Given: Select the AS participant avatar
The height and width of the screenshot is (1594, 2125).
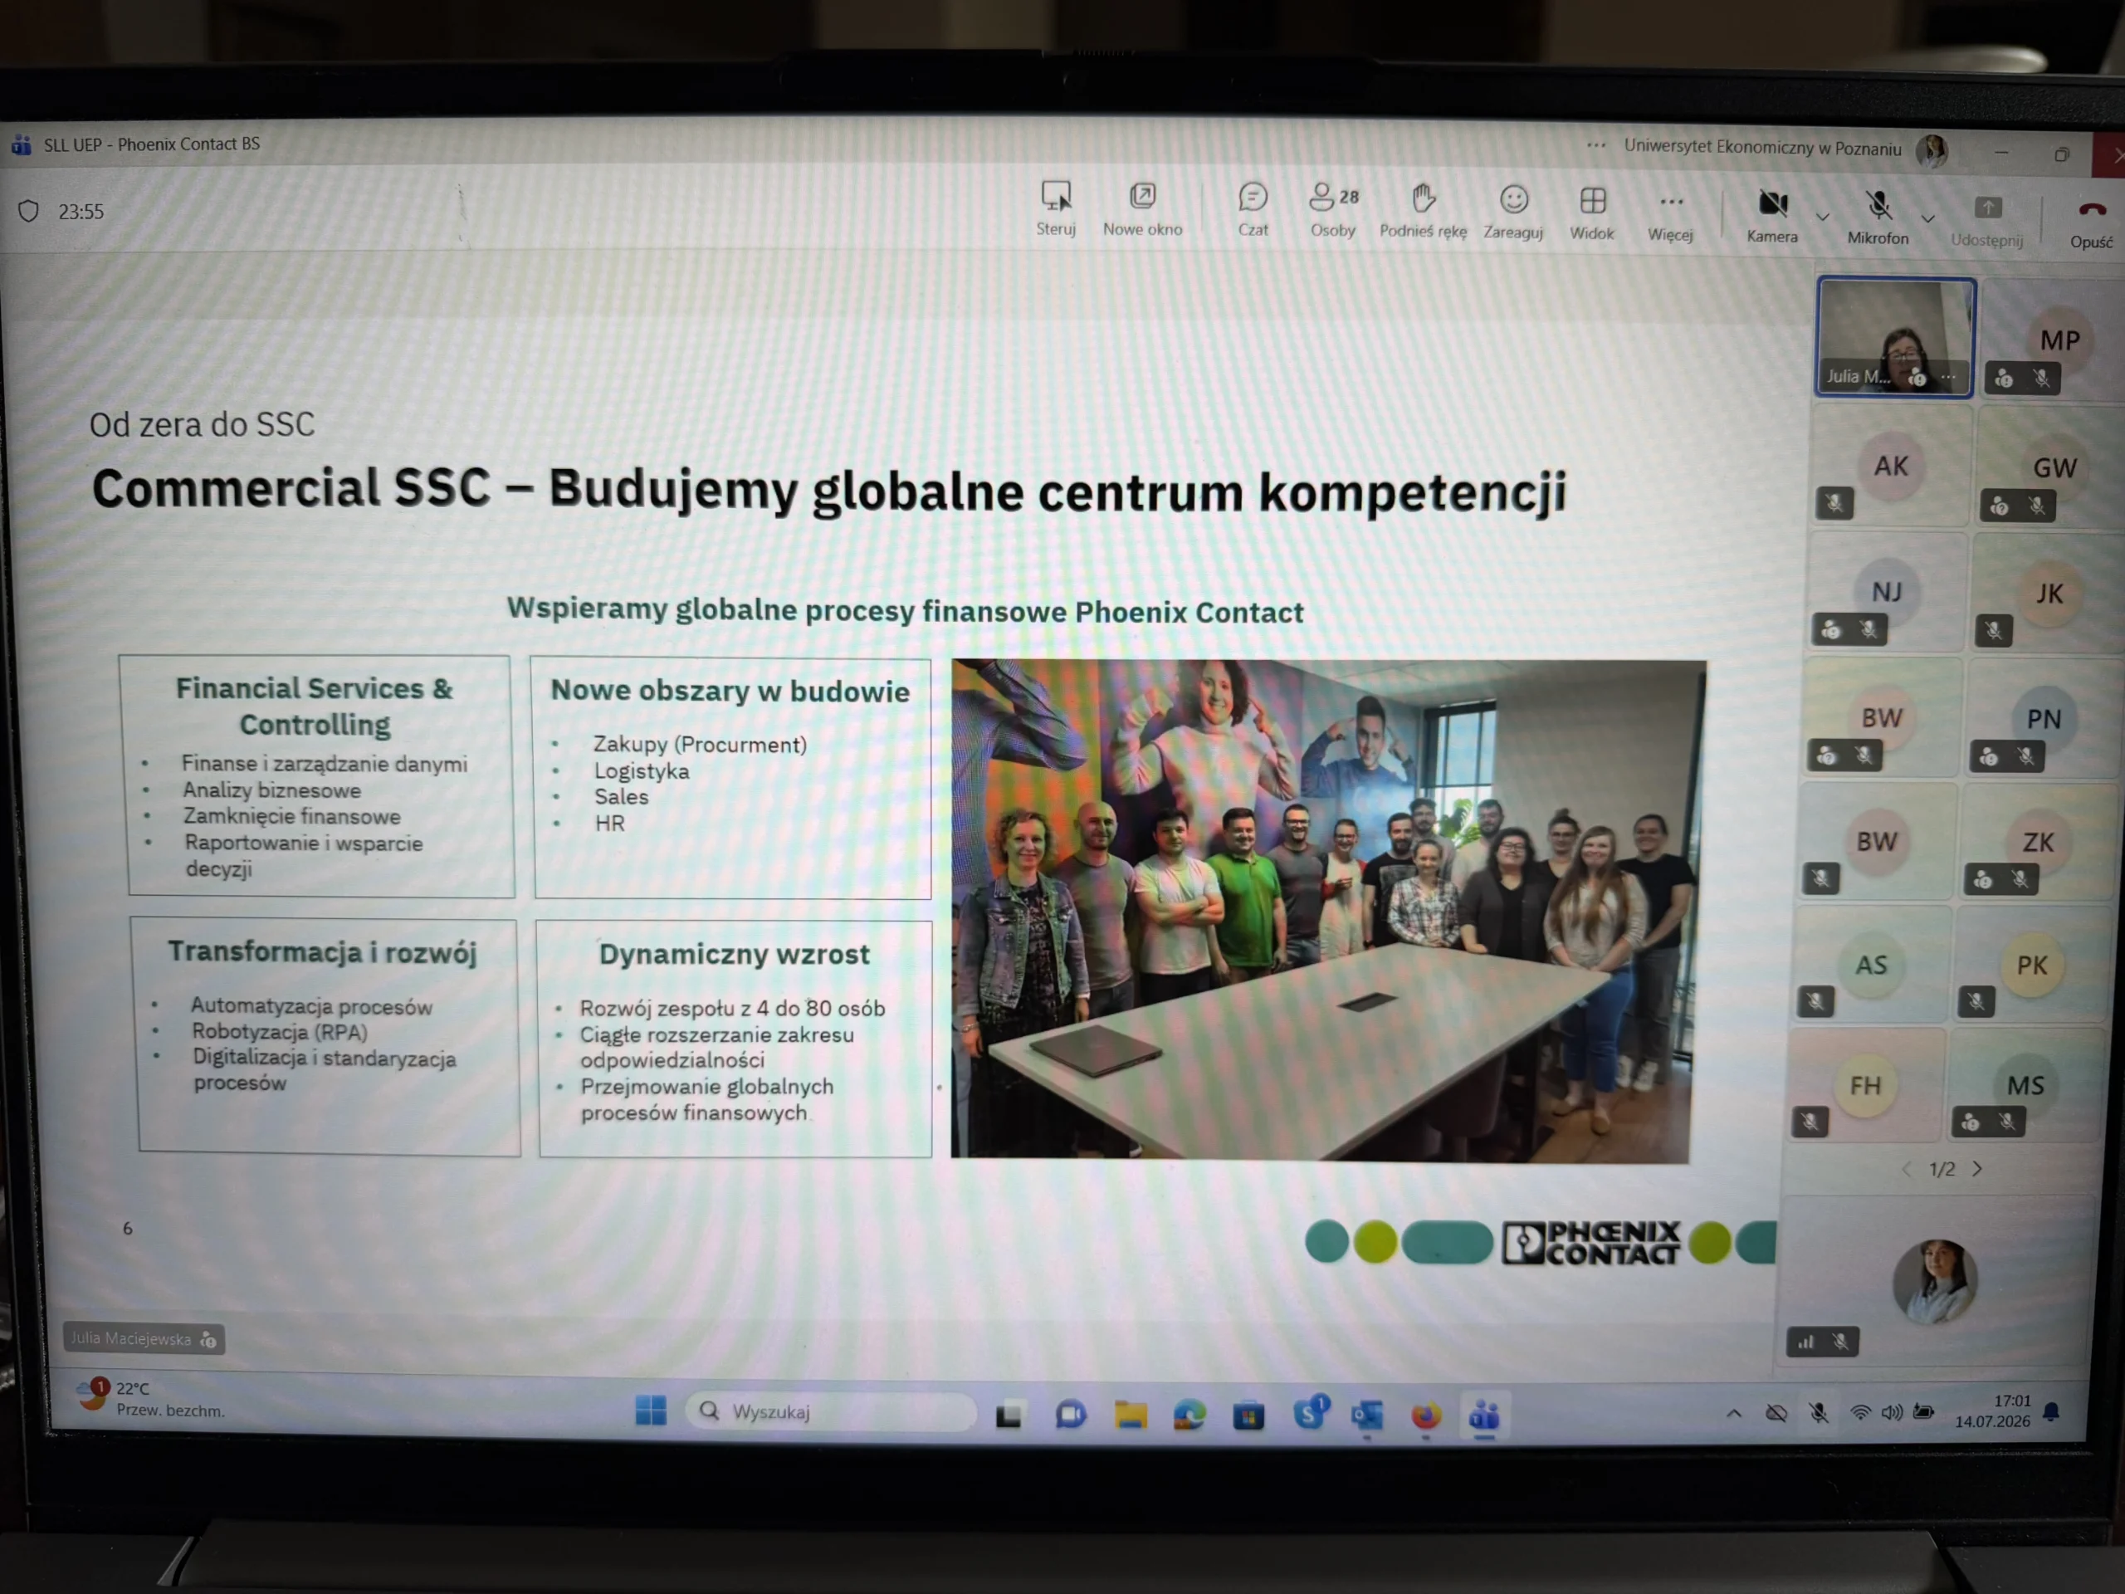Looking at the screenshot, I should [1870, 965].
